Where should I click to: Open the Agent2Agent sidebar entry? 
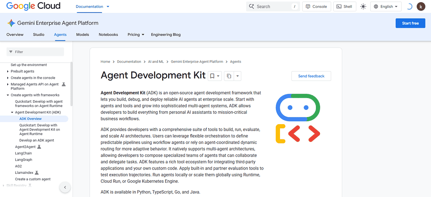25,147
